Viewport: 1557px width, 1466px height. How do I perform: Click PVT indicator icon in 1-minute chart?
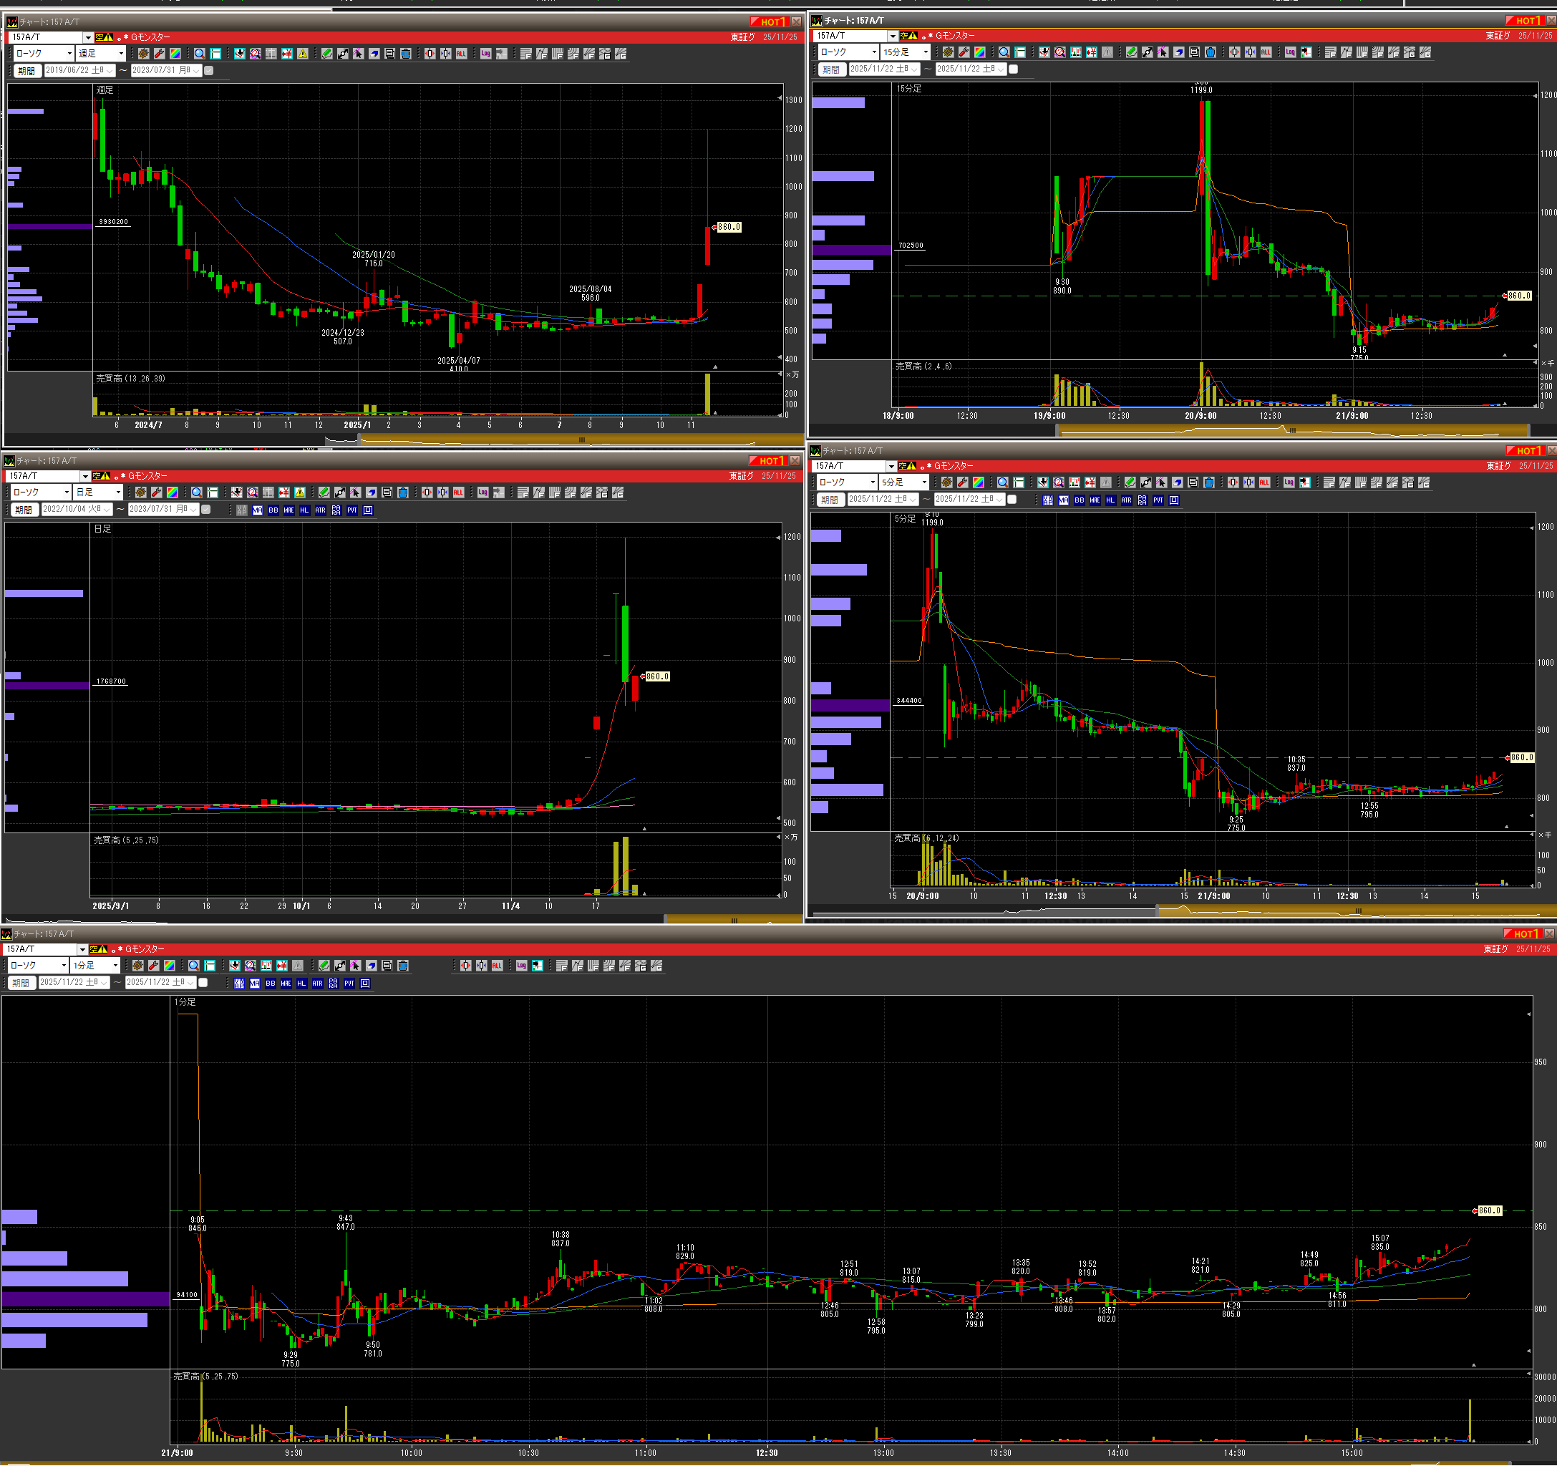coord(349,983)
